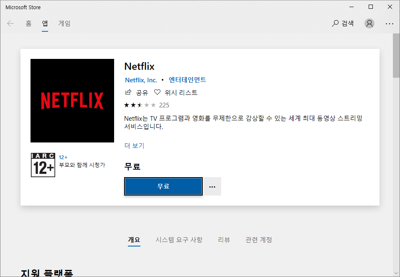Select the 개요 section tab
Screen dimensions: 400x277
click(134, 240)
